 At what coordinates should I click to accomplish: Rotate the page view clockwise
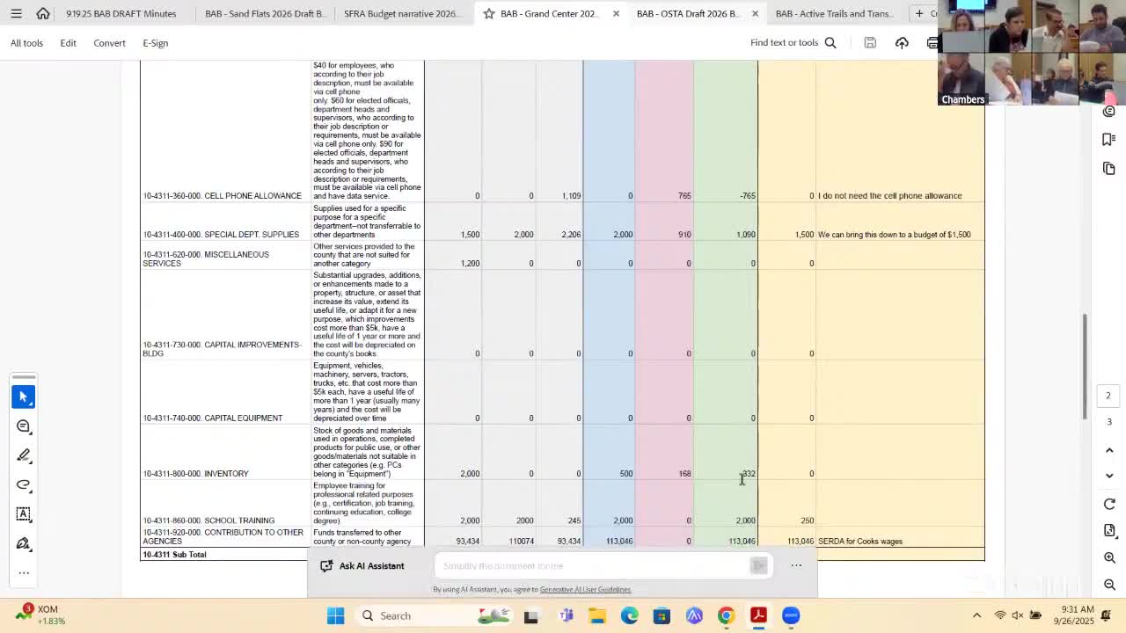click(x=1109, y=504)
